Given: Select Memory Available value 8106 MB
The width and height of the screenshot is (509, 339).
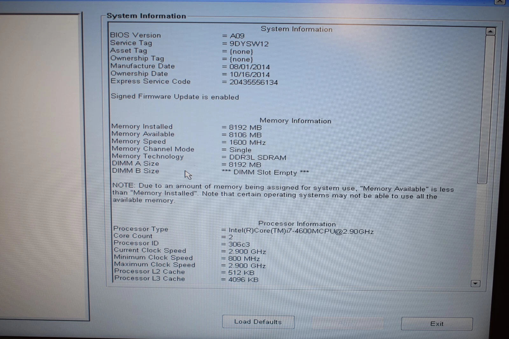Looking at the screenshot, I should (245, 135).
